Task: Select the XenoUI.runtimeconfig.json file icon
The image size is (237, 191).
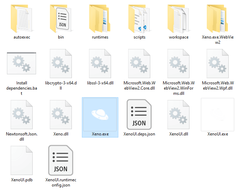Action: [x=61, y=160]
